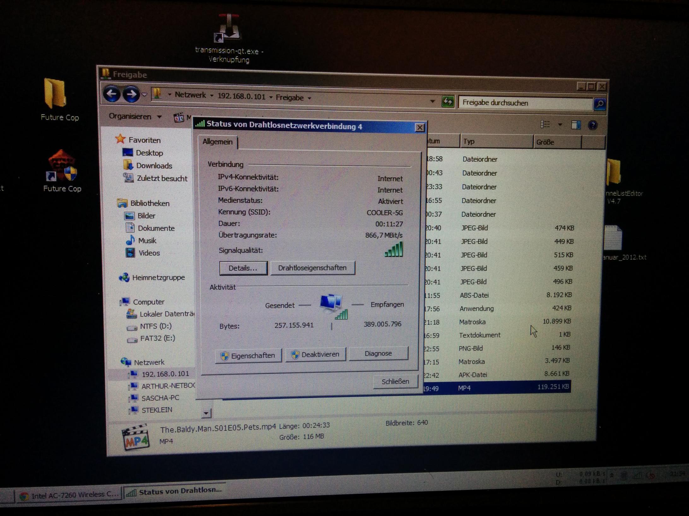Expand the view options dropdown arrow
689x516 pixels.
pyautogui.click(x=560, y=125)
